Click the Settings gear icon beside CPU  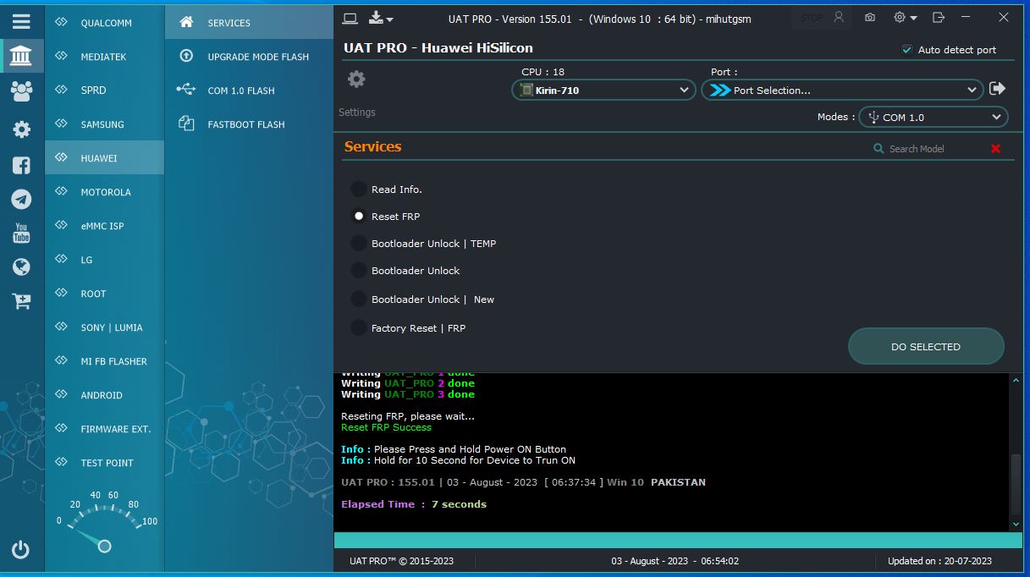point(357,80)
